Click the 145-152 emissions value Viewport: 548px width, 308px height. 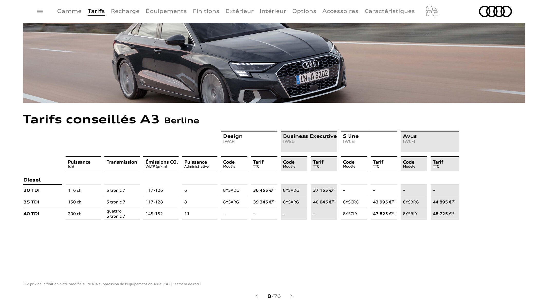154,214
